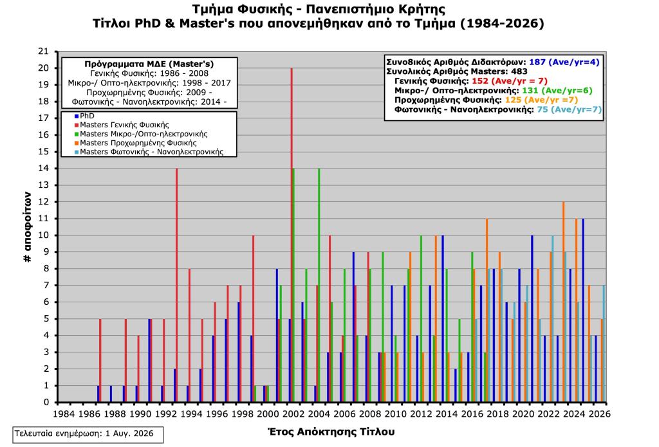Select the 'PhD' legend label
This screenshot has height=447, width=659.
click(x=87, y=116)
